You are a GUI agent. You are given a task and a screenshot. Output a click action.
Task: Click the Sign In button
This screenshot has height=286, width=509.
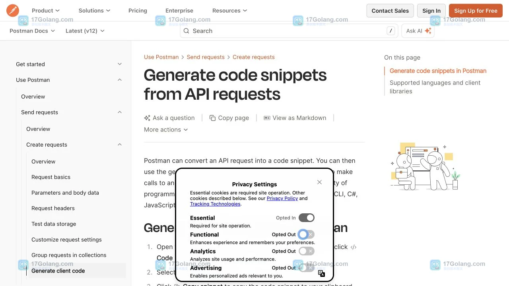click(x=431, y=11)
